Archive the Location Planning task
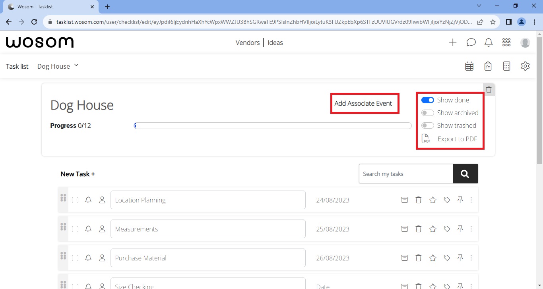This screenshot has height=289, width=543. pyautogui.click(x=404, y=200)
